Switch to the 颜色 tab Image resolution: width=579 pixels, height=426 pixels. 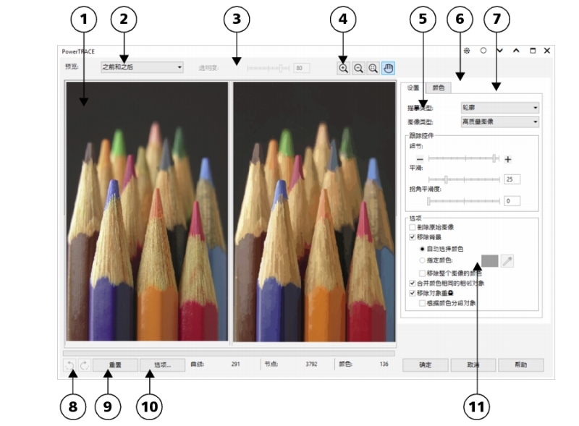[x=439, y=88]
